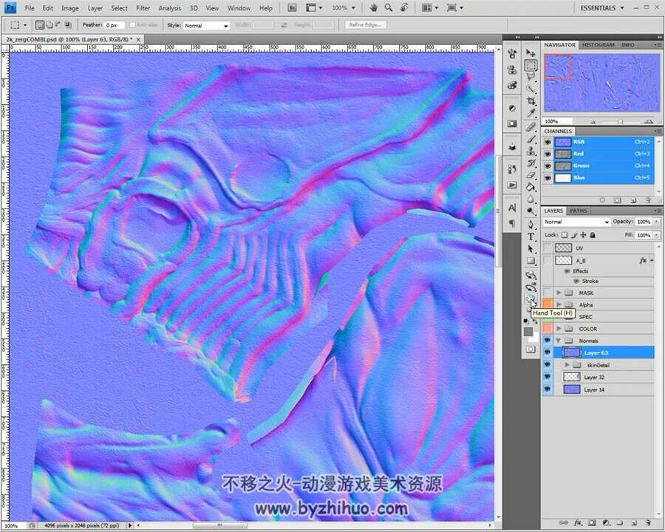Open the Paragraph panel icon
Image resolution: width=665 pixels, height=532 pixels.
coord(512,222)
